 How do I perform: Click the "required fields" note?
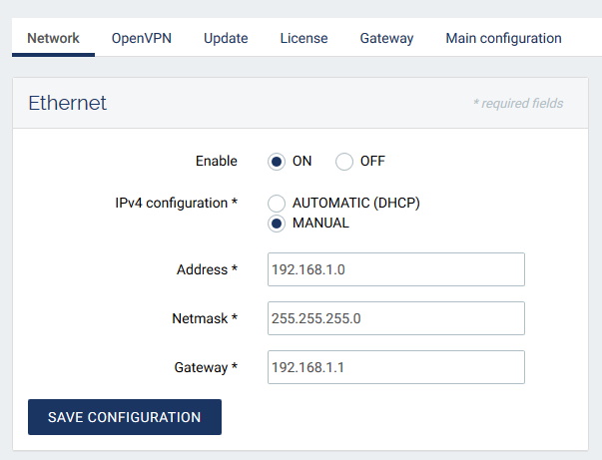pos(517,104)
